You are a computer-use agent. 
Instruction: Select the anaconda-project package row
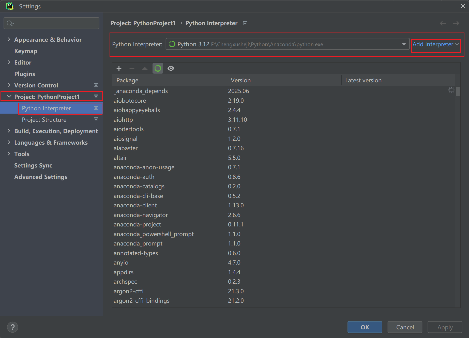(284, 224)
